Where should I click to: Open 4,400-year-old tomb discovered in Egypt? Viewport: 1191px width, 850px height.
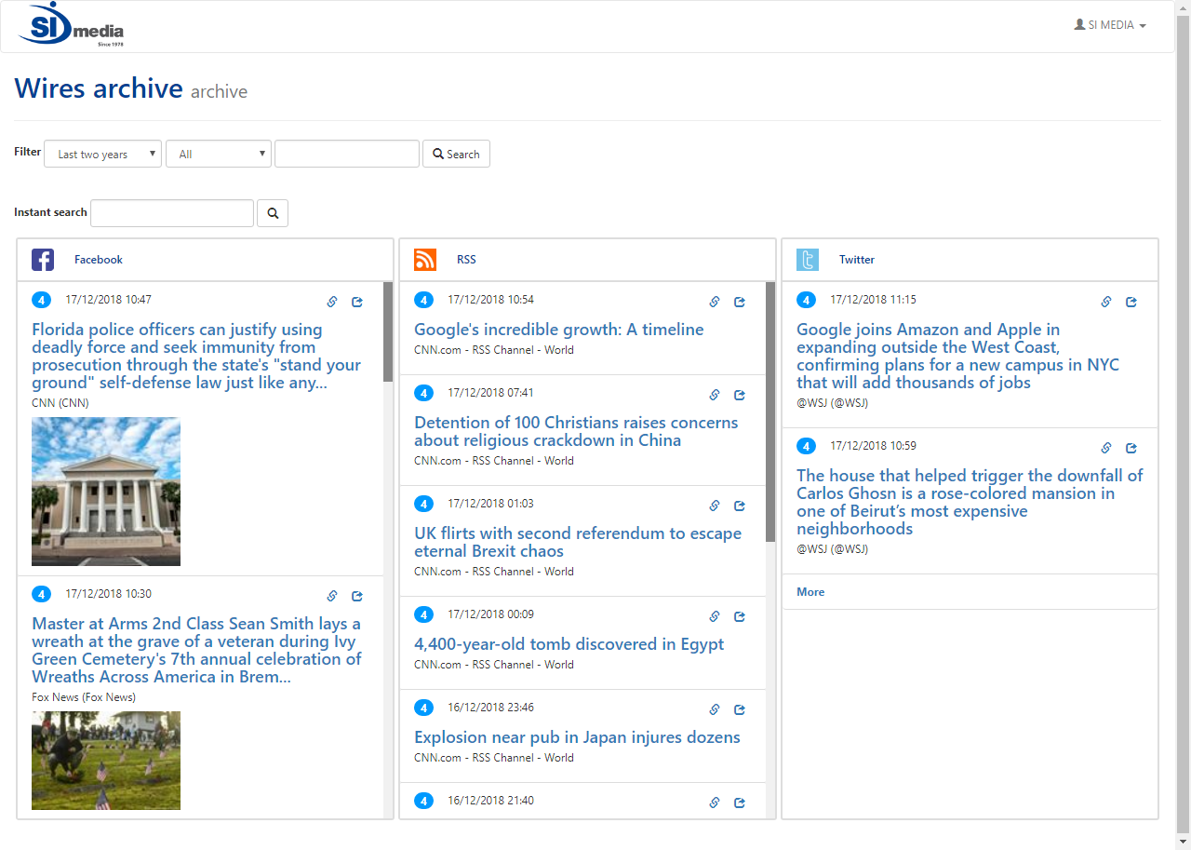(569, 644)
